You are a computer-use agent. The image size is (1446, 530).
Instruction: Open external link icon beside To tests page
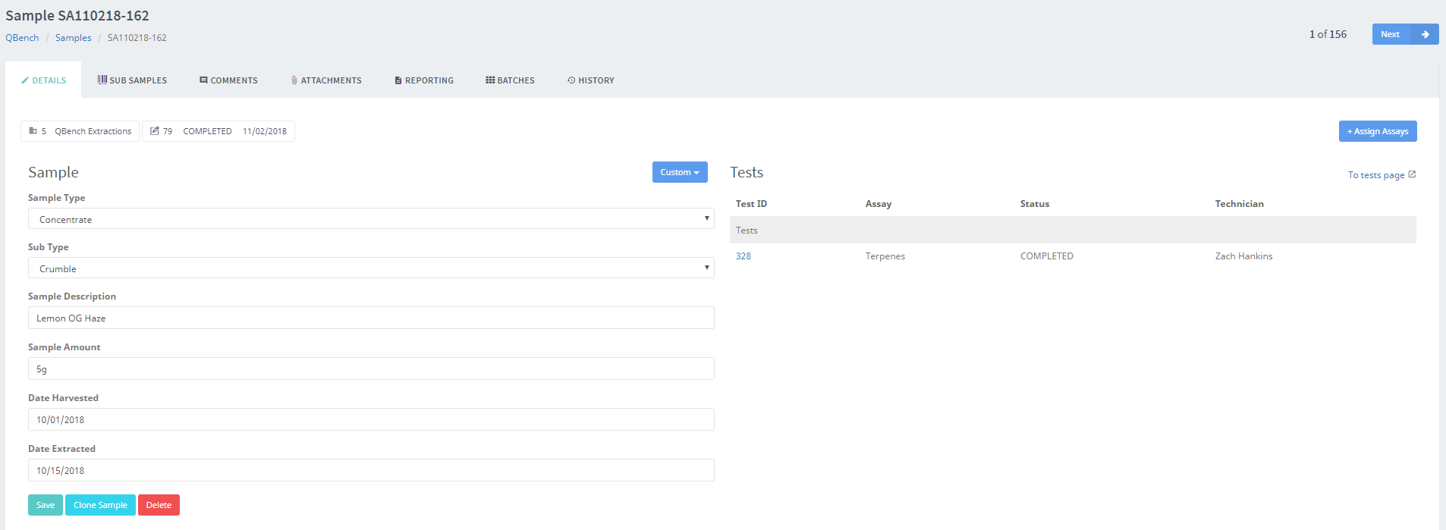[1412, 174]
